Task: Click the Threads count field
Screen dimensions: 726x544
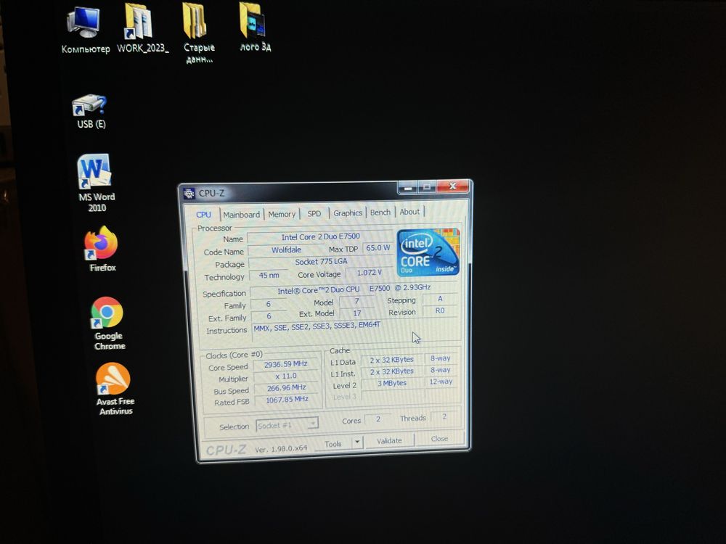Action: pos(444,417)
